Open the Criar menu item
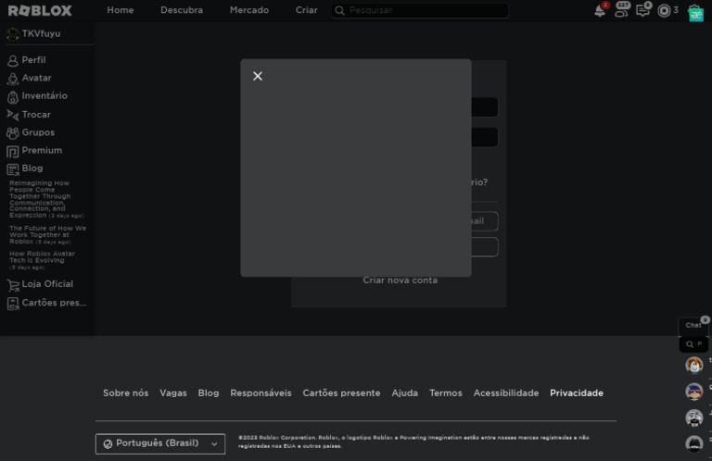712x461 pixels. (306, 10)
